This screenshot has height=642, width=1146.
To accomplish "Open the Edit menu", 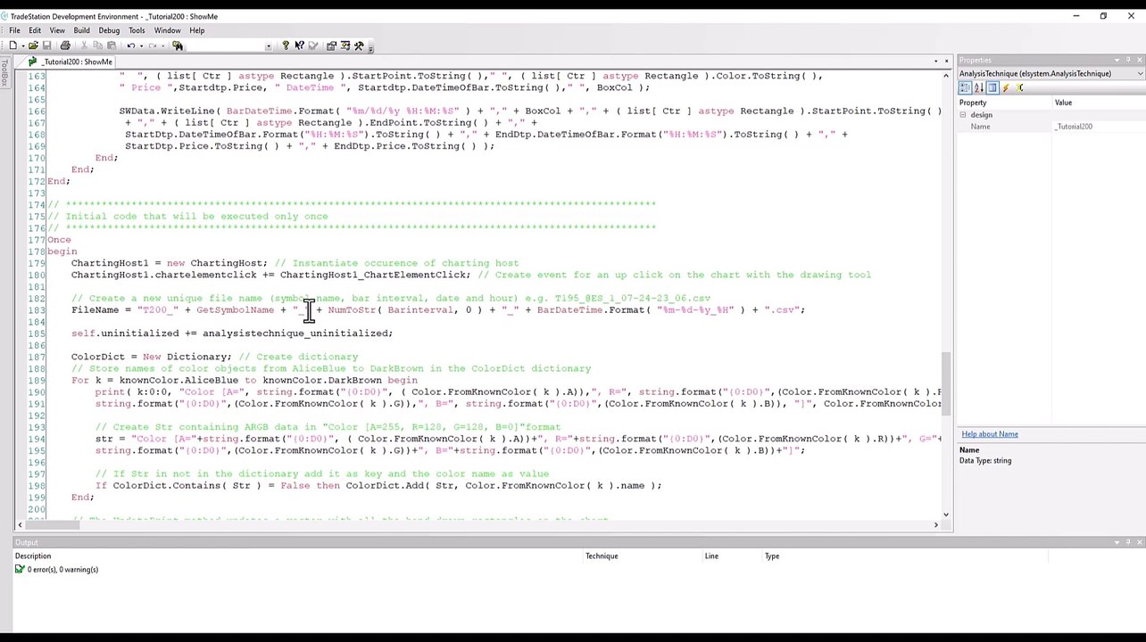I will coord(35,30).
